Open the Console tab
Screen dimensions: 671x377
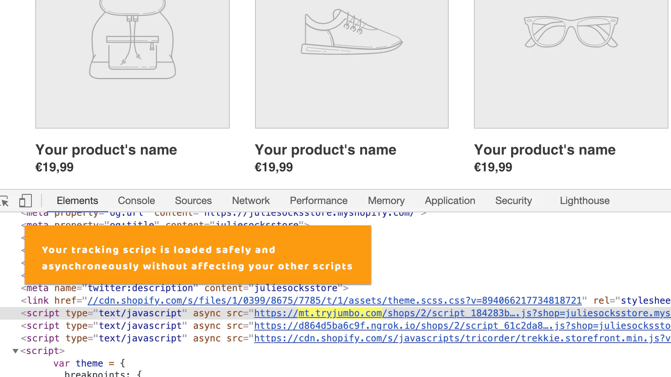pos(136,201)
